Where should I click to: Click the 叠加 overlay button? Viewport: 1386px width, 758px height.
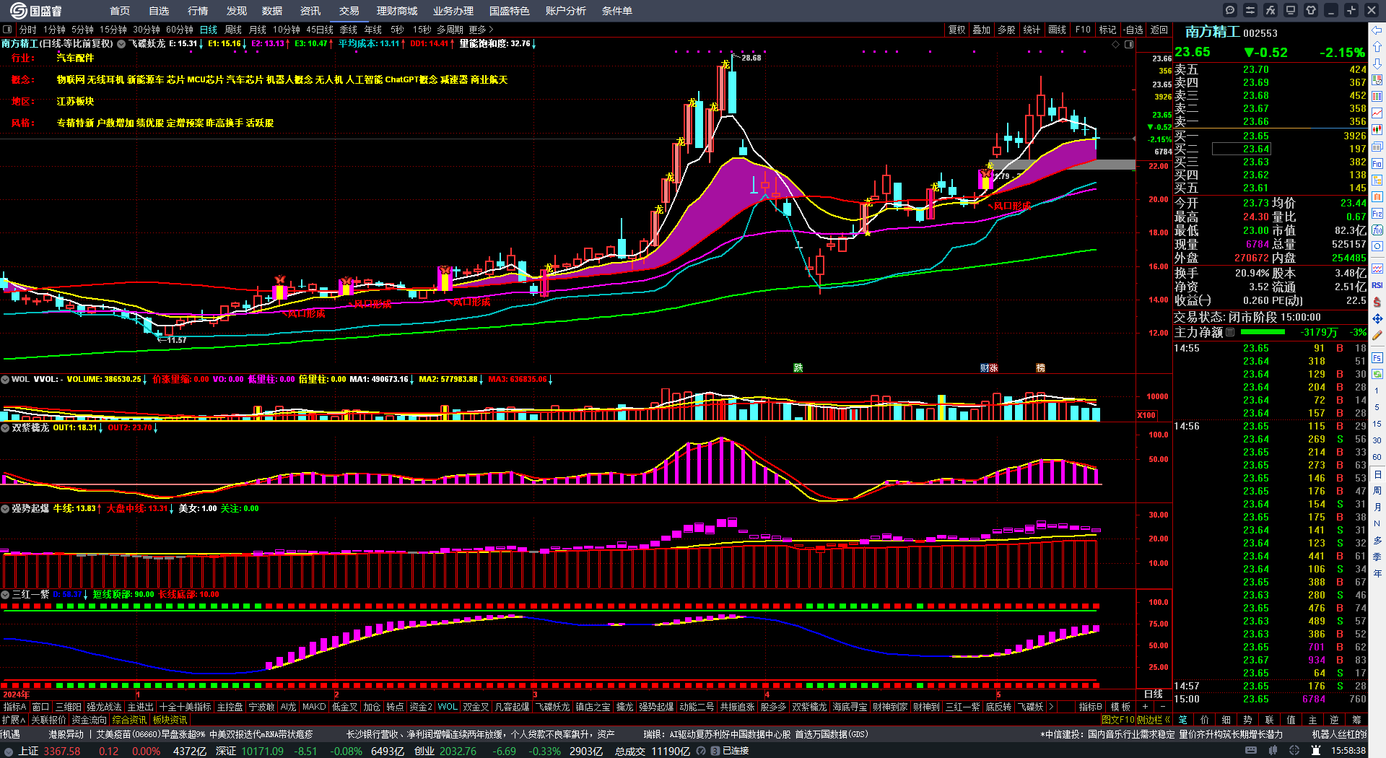982,30
